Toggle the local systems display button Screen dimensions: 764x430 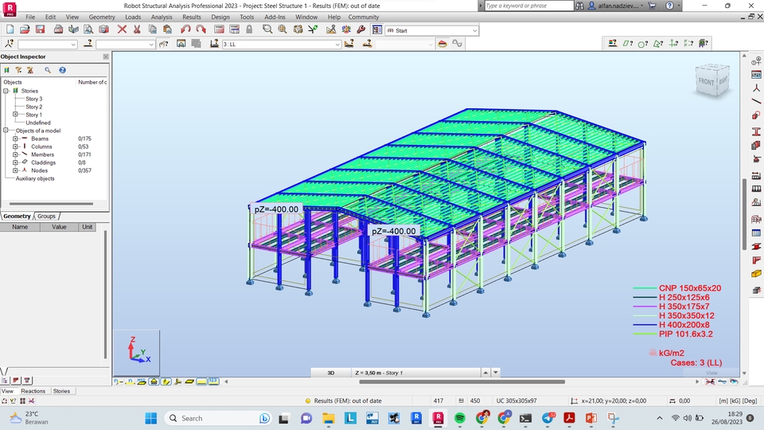(x=177, y=381)
